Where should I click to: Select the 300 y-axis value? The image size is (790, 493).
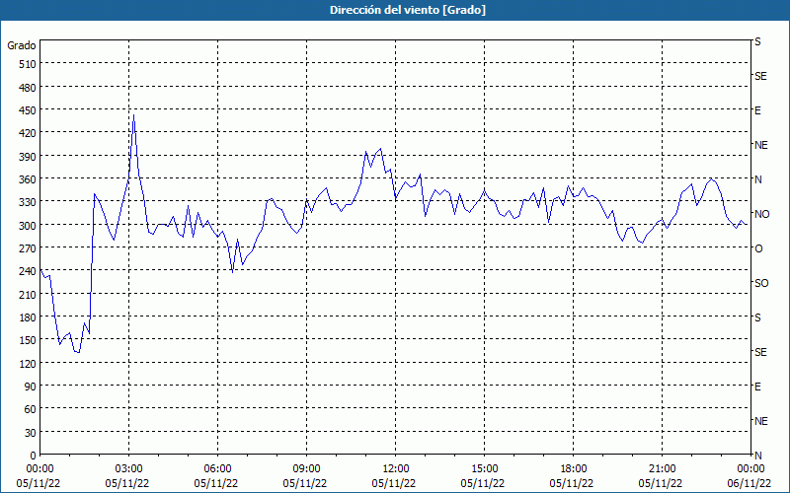click(x=28, y=226)
